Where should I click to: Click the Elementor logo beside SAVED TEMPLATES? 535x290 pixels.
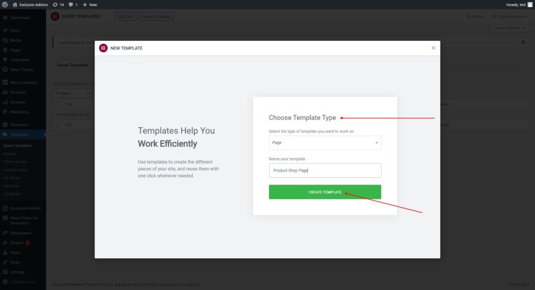tap(55, 16)
